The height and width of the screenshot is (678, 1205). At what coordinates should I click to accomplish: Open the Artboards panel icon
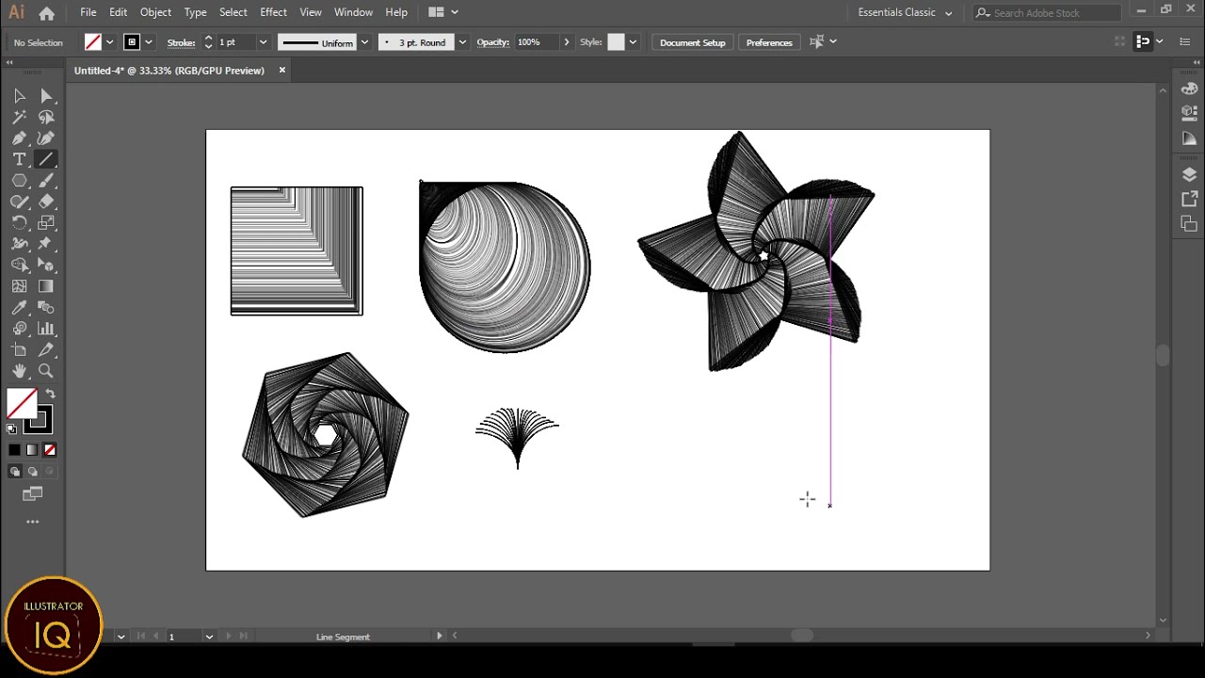click(x=1189, y=224)
